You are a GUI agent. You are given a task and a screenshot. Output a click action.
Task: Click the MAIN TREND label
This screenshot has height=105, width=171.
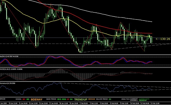coord(51,99)
